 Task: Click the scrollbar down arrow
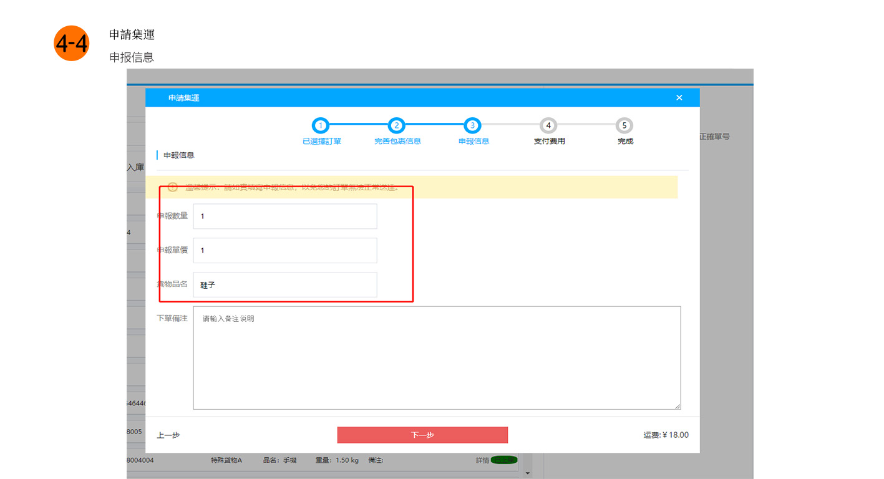pyautogui.click(x=528, y=473)
